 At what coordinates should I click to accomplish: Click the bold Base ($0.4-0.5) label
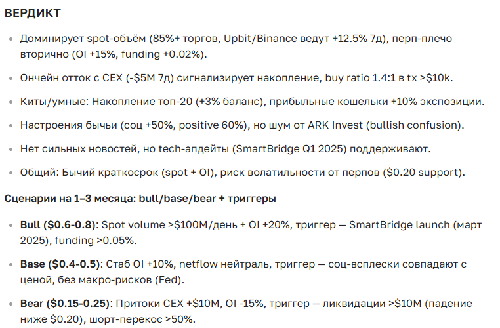(60, 264)
